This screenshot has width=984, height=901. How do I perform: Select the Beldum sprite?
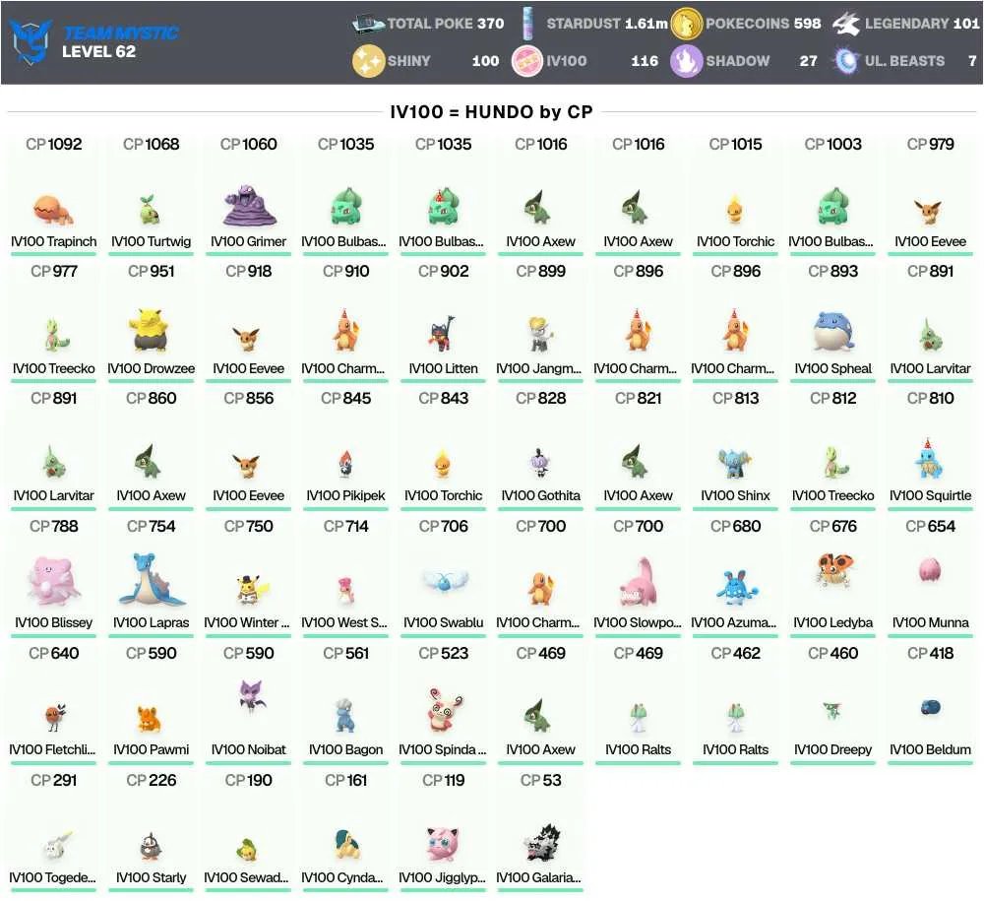930,708
